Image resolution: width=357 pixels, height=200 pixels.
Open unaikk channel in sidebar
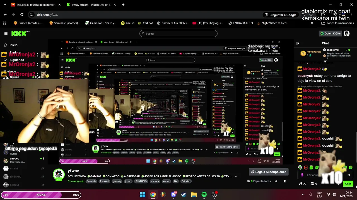24,168
